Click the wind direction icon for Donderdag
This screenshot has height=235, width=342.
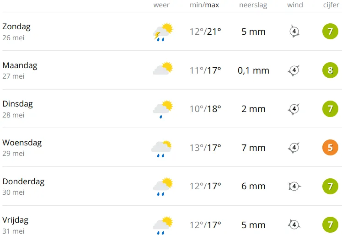[294, 187]
